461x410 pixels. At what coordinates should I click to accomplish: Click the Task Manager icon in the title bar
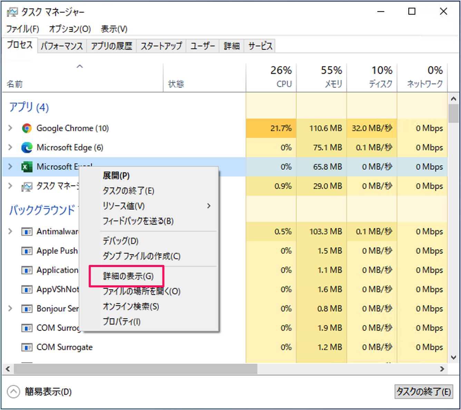click(x=12, y=11)
